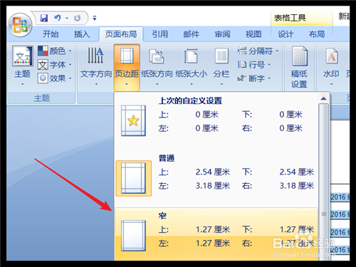356x267 pixels.
Task: Click the 页边距 margins button
Action: point(127,68)
